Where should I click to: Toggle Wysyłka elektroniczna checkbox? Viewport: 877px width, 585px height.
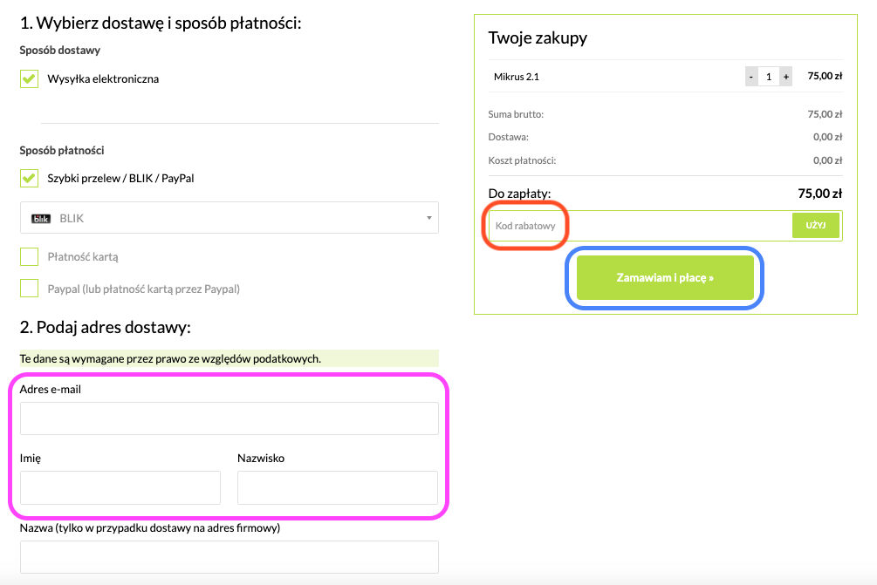tap(30, 78)
